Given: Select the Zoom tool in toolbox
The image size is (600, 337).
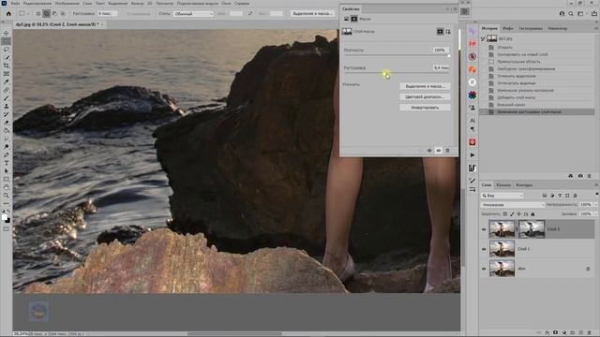Looking at the screenshot, I should pyautogui.click(x=7, y=196).
